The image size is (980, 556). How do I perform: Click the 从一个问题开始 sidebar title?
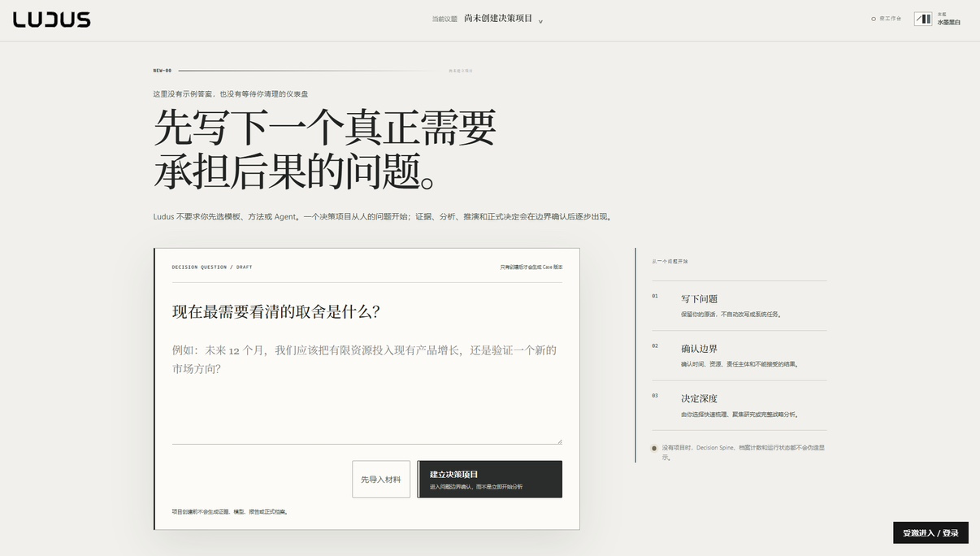pyautogui.click(x=670, y=262)
